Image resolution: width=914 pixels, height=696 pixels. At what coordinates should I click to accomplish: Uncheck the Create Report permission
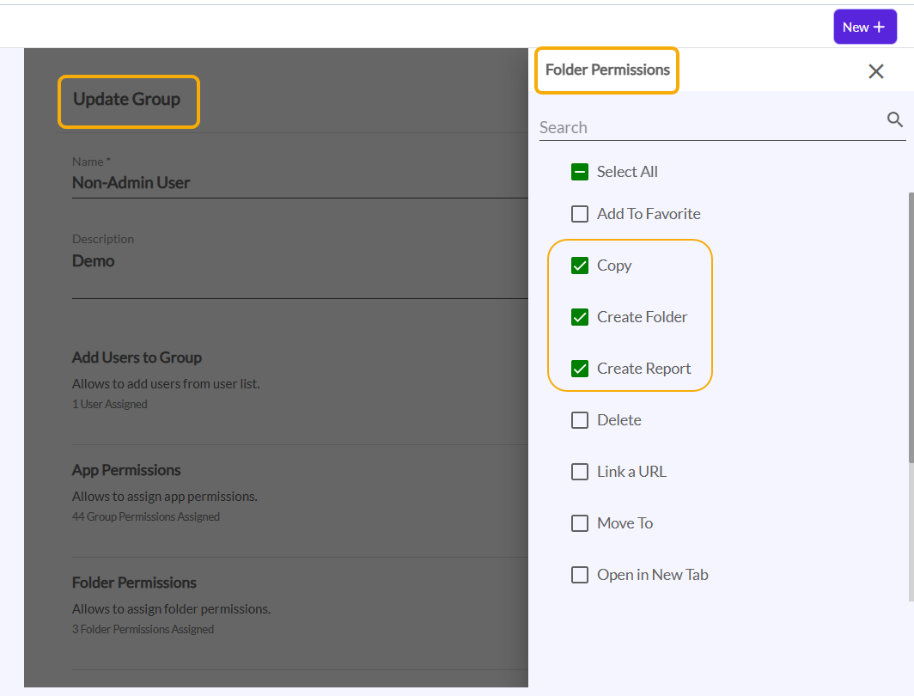pyautogui.click(x=580, y=369)
